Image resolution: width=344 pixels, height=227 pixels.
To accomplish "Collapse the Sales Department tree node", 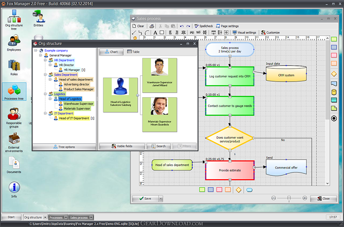I will [x=45, y=74].
